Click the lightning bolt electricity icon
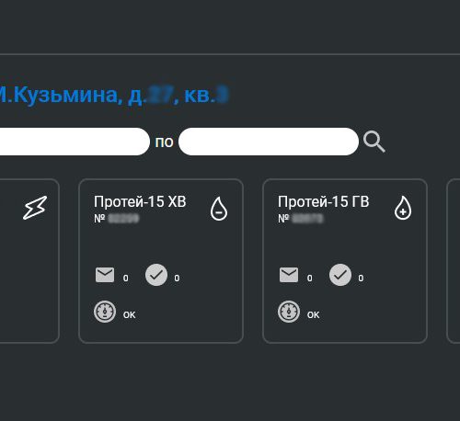The width and height of the screenshot is (460, 421). pos(35,208)
